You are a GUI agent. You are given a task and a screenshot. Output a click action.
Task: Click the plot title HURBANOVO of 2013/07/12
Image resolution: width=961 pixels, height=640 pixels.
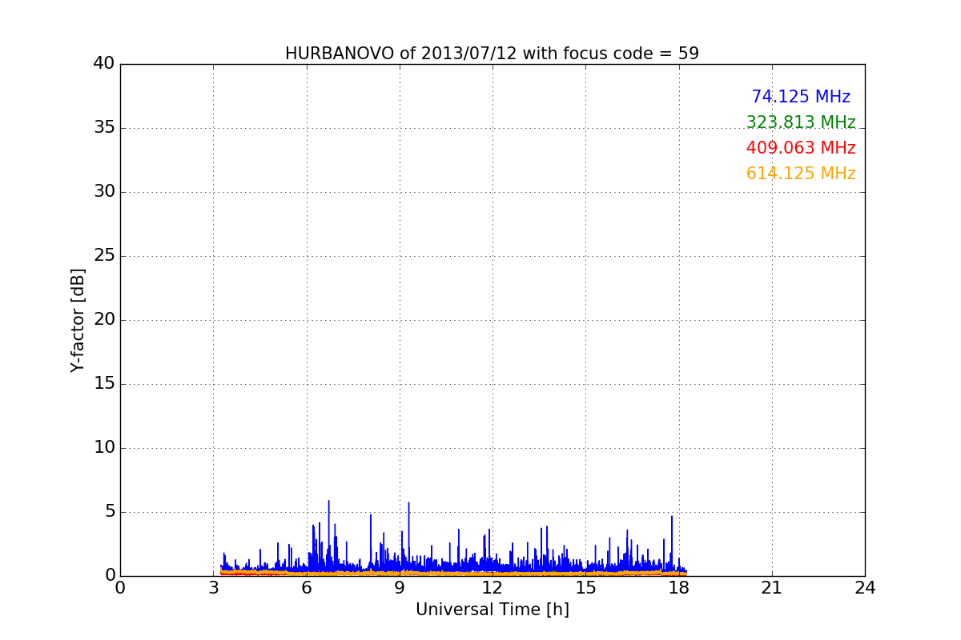(492, 54)
